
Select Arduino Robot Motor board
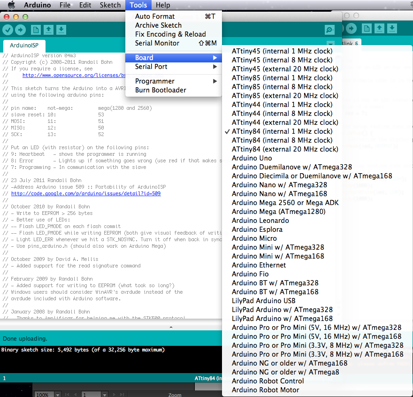click(x=317, y=390)
